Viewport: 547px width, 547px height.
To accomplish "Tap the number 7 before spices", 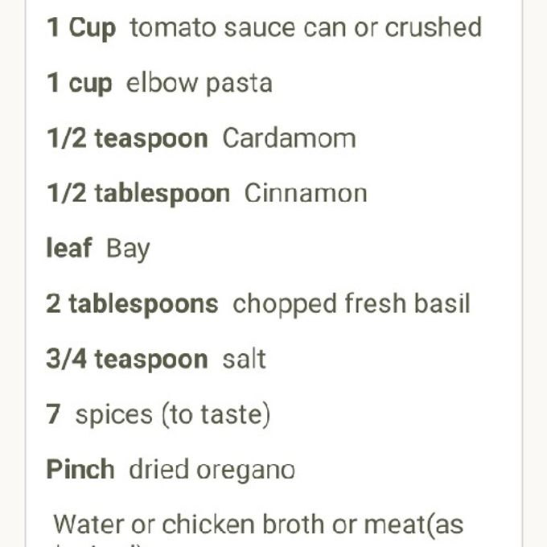I will (53, 414).
